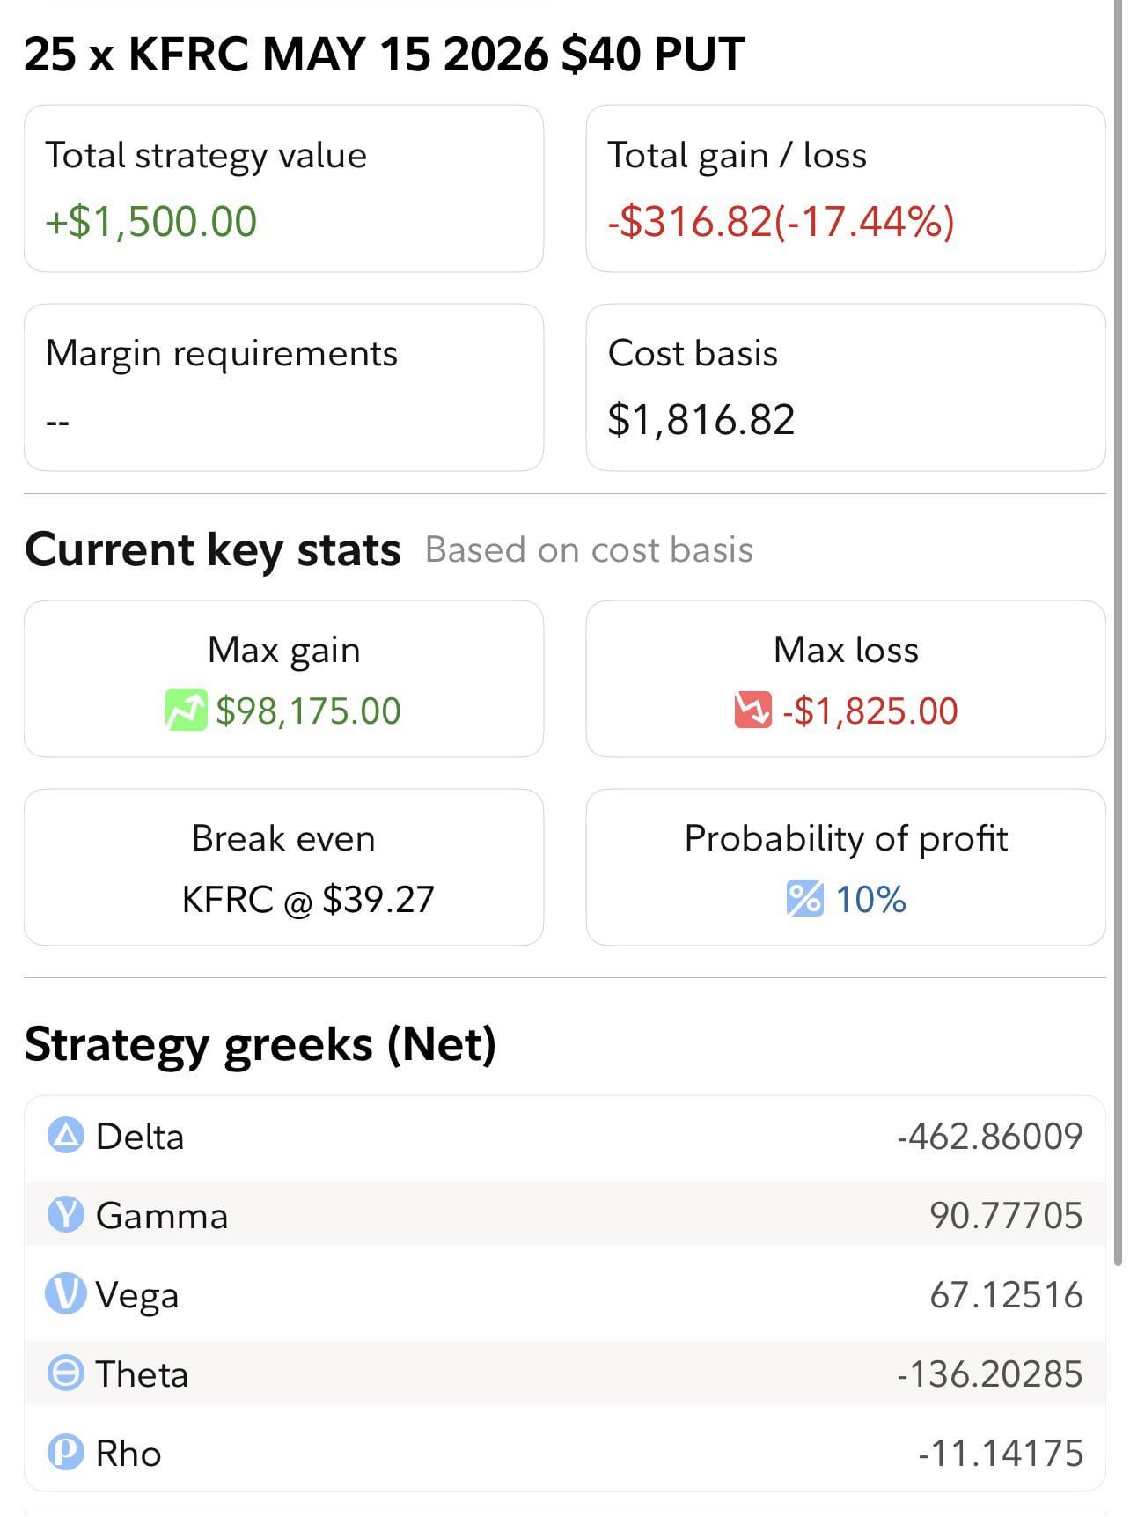Click the Max loss -$1,825.00 amount
The width and height of the screenshot is (1130, 1517).
(x=870, y=711)
